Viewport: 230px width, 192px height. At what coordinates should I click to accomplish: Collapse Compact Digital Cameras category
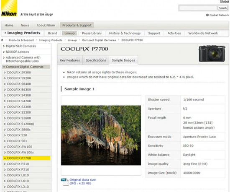(26, 67)
